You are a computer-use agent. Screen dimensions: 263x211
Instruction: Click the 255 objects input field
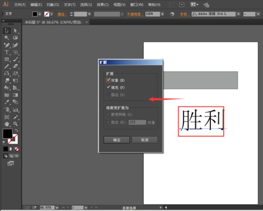click(137, 122)
